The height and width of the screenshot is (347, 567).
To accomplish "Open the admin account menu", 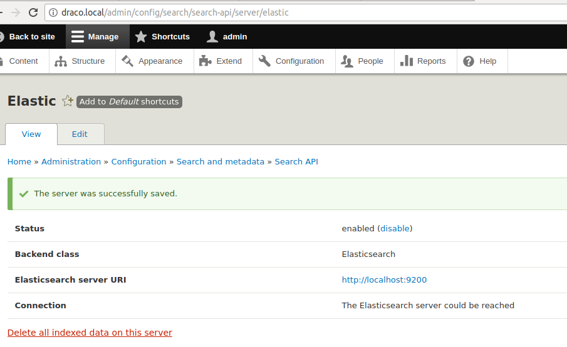I will [227, 36].
